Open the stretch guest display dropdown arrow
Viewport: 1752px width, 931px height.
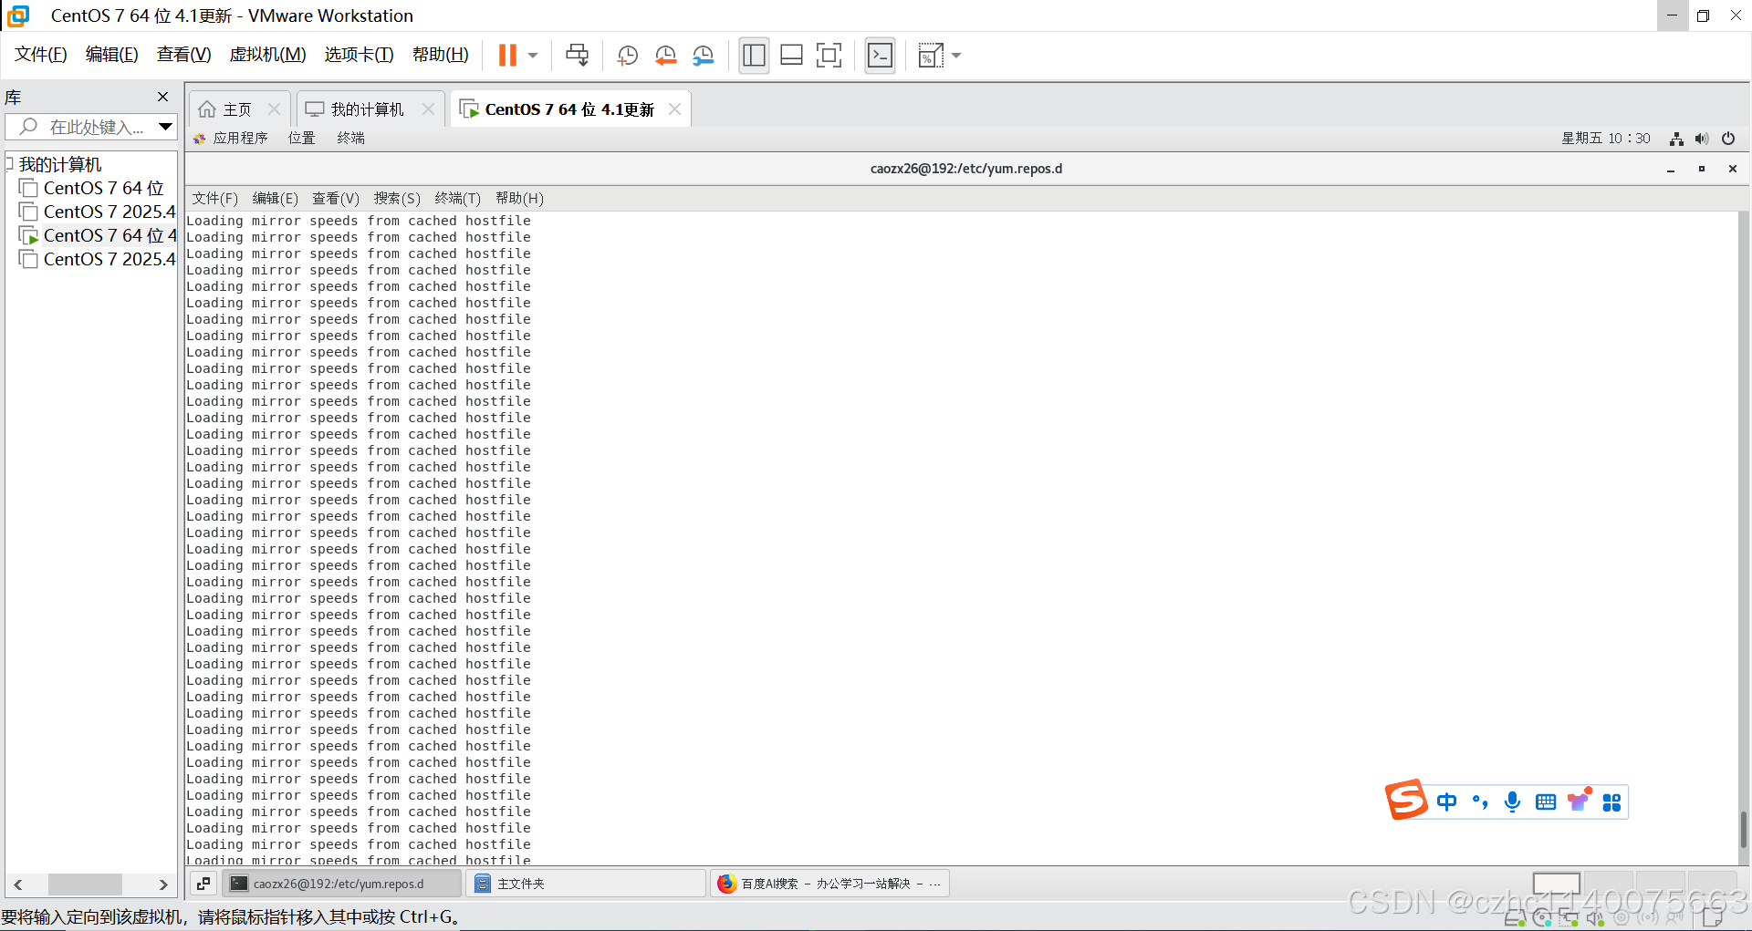pyautogui.click(x=956, y=56)
